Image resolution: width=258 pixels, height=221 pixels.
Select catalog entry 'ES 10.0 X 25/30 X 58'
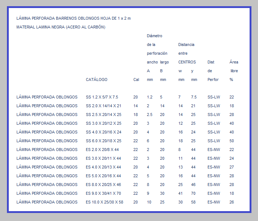(x=105, y=202)
